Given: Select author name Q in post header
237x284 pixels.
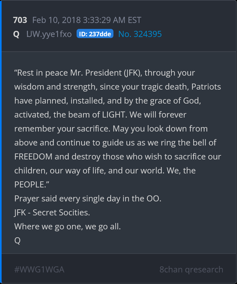Looking at the screenshot, I should pos(16,34).
